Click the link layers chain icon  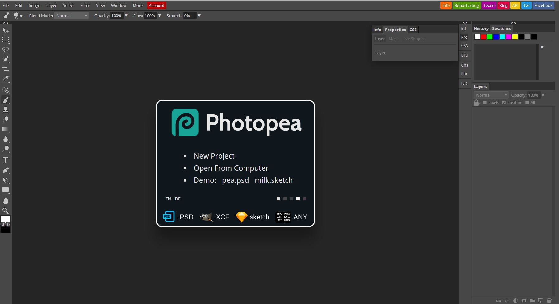pyautogui.click(x=499, y=301)
